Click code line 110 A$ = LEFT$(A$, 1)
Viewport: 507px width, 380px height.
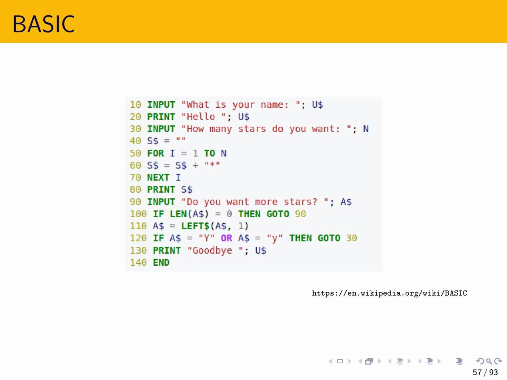tap(189, 226)
